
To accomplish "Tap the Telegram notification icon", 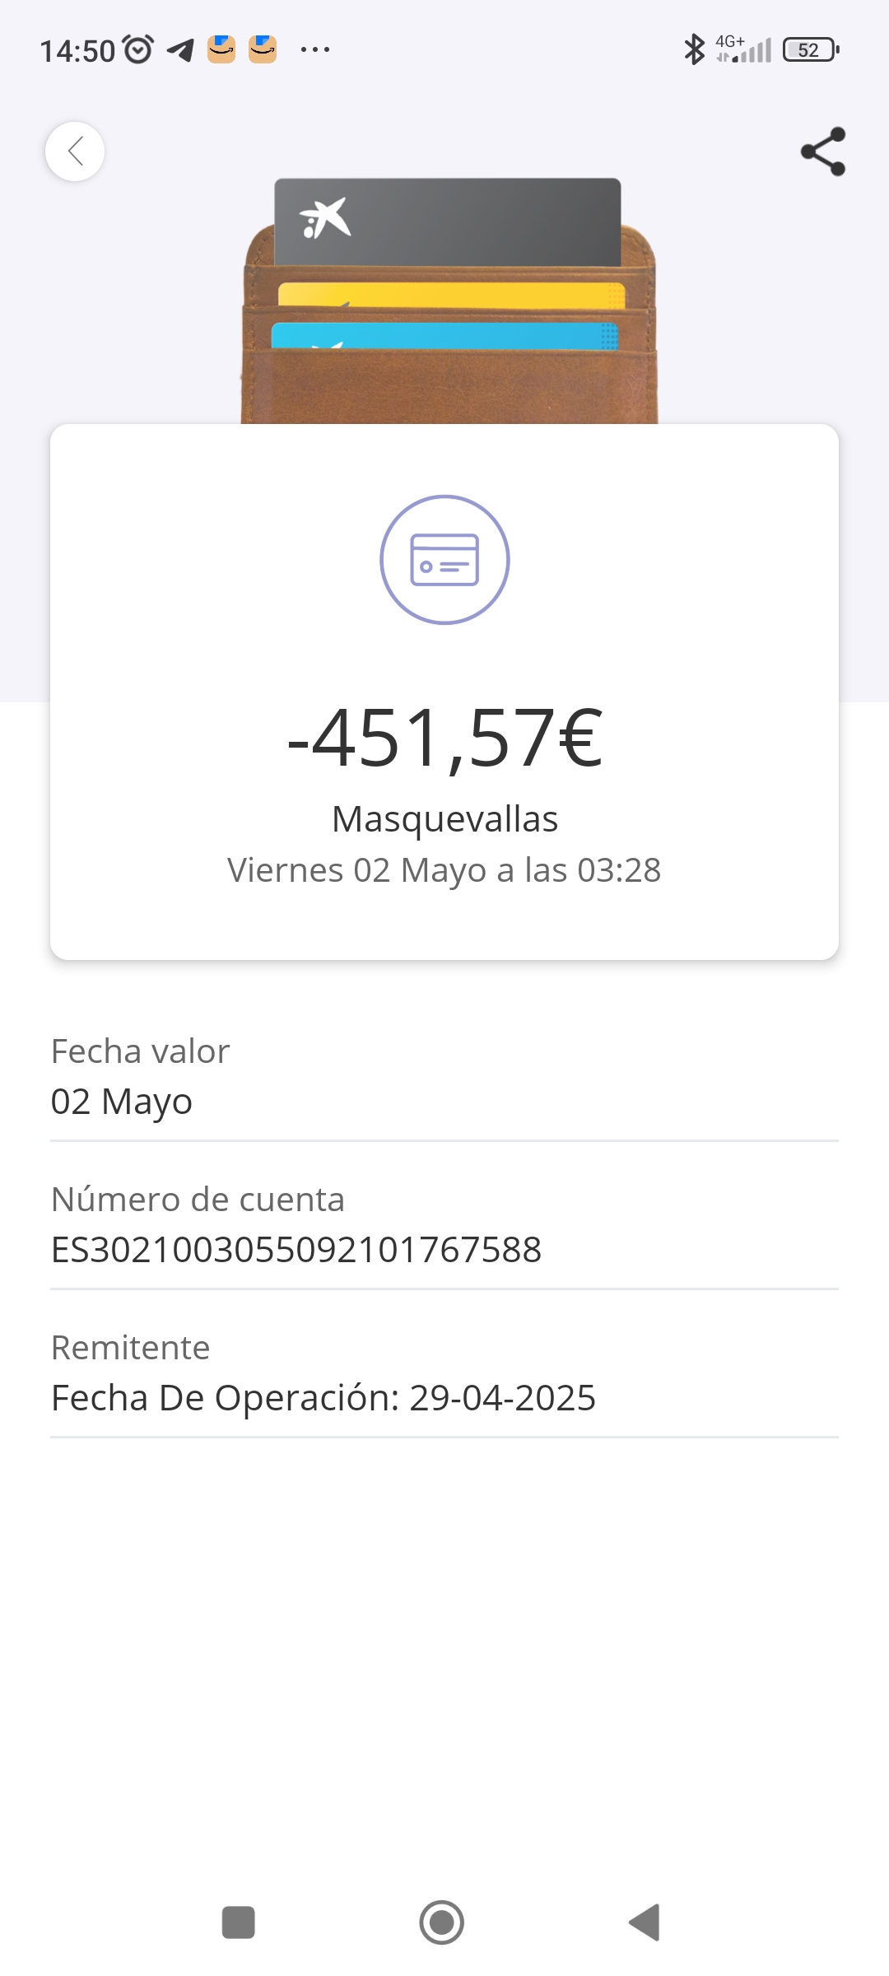I will pos(181,50).
